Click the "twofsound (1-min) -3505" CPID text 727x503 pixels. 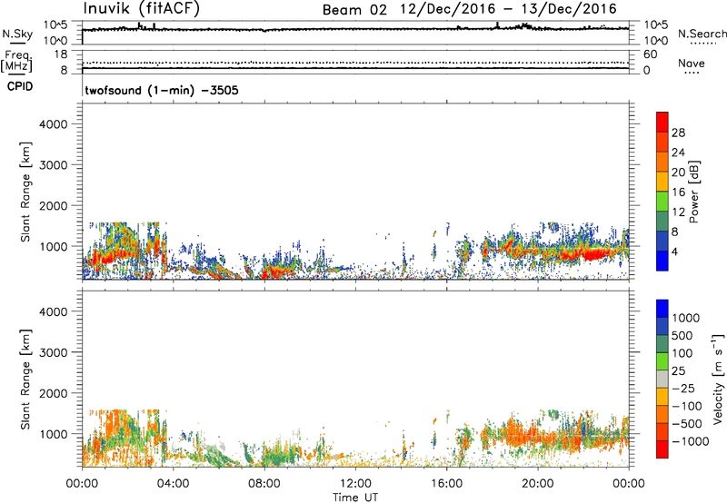(x=162, y=90)
